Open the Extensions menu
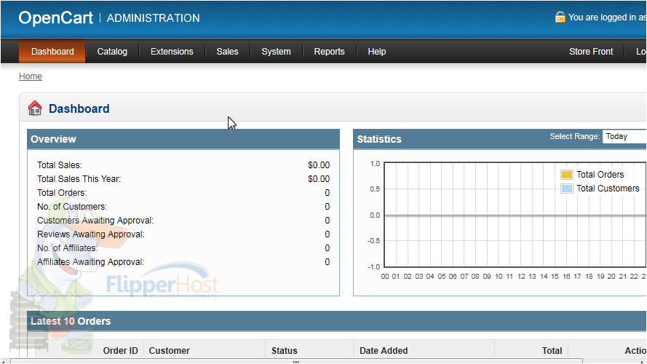Screen dimensions: 647x364 click(172, 52)
